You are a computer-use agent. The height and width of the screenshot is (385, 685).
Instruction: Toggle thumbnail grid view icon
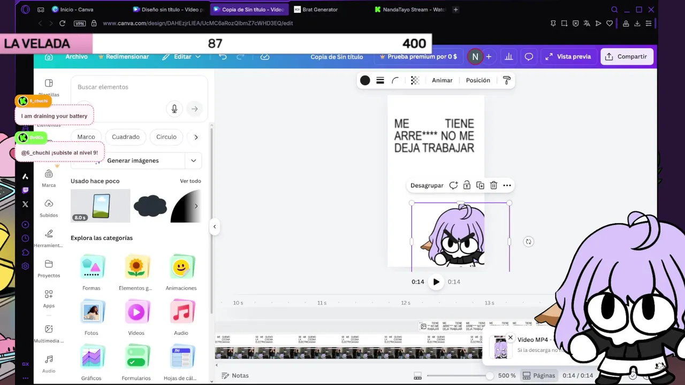418,376
